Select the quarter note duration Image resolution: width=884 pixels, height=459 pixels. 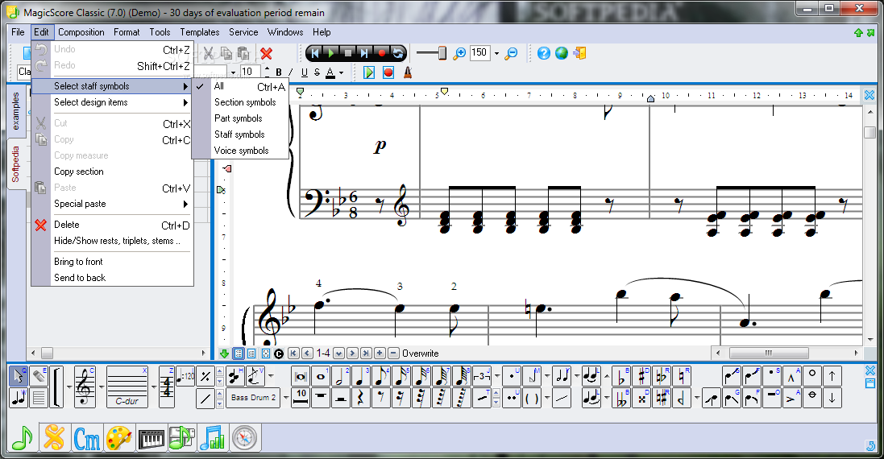[x=360, y=376]
